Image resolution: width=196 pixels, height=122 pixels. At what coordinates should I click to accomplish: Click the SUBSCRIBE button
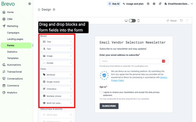click(x=109, y=106)
